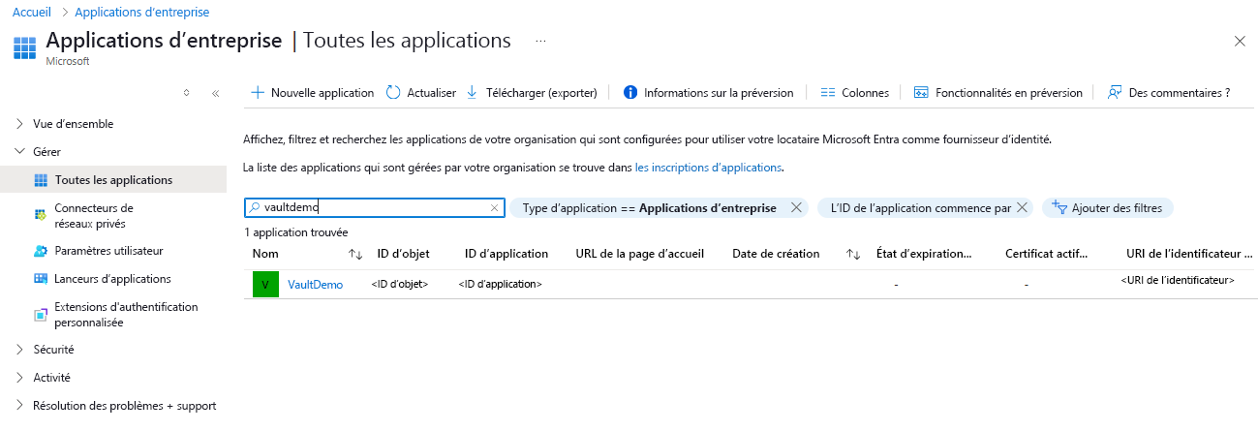Clear the vaultdemo search text
This screenshot has height=431, width=1258.
click(494, 207)
